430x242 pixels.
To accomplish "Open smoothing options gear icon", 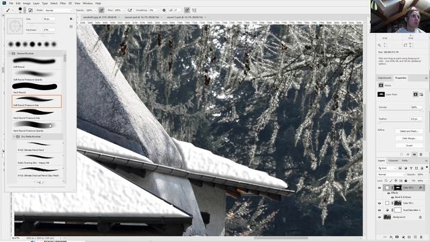I will (x=164, y=10).
